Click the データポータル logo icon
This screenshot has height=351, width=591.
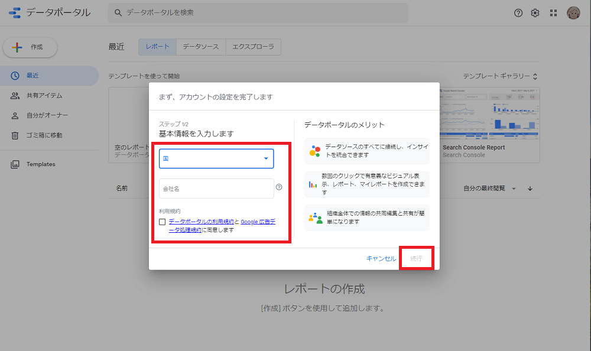(x=14, y=12)
